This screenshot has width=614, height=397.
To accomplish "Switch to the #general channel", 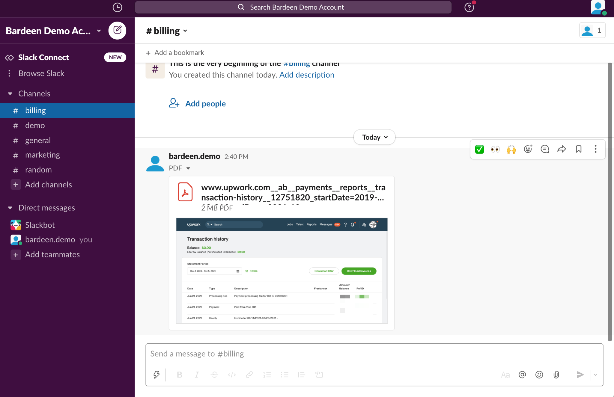I will 38,140.
